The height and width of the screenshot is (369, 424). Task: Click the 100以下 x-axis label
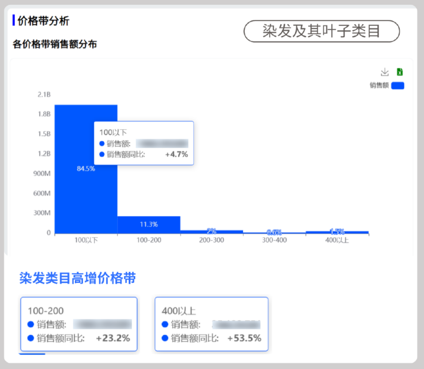click(86, 240)
